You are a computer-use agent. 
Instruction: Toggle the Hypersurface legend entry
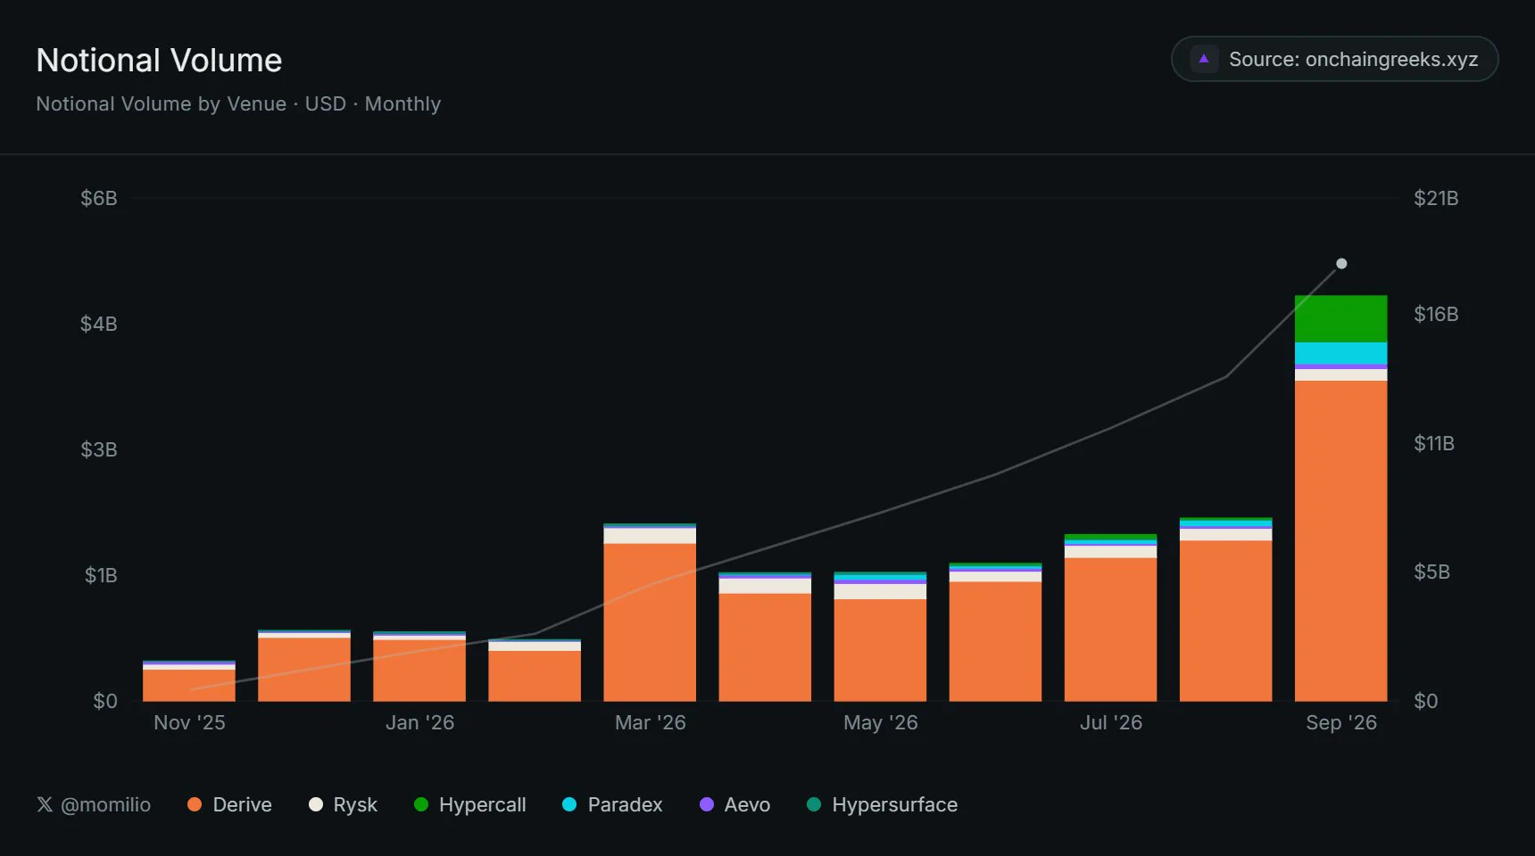[882, 804]
